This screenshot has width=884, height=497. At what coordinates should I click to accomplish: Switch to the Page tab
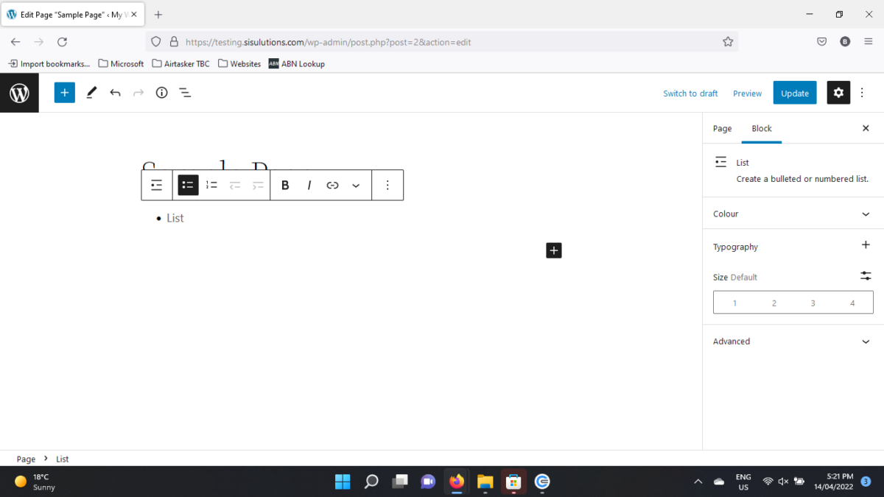pos(722,128)
